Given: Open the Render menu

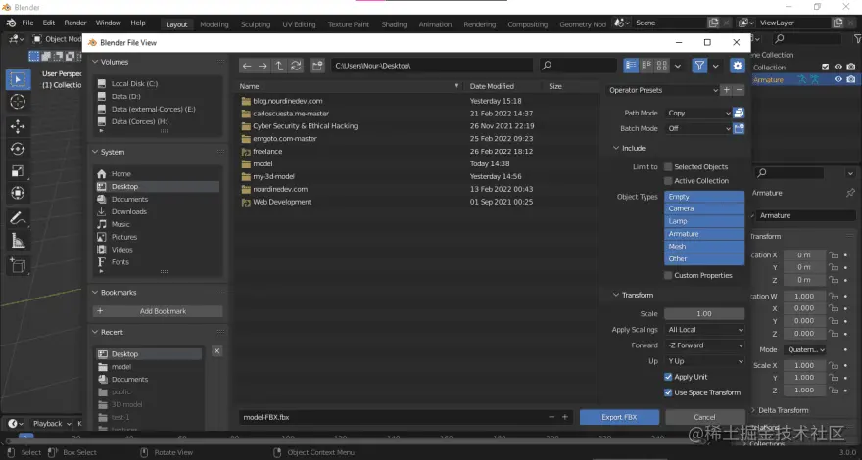Looking at the screenshot, I should coord(75,23).
